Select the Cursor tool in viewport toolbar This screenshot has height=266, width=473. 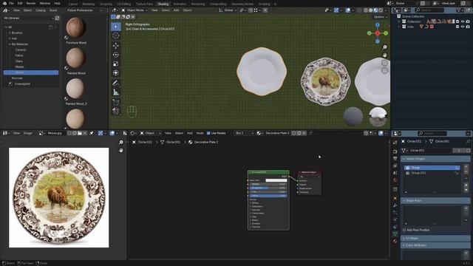(x=116, y=35)
